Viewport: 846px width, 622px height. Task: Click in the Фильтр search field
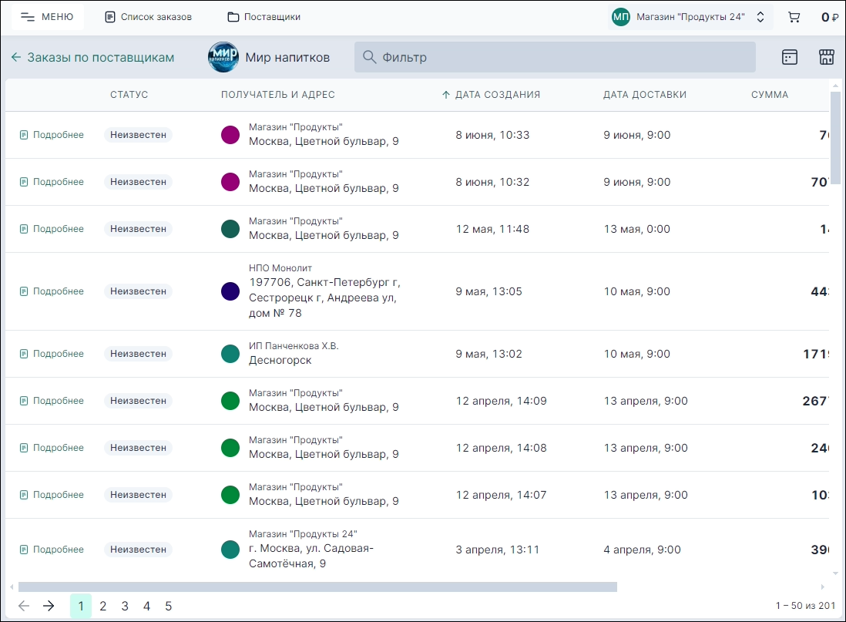click(555, 57)
